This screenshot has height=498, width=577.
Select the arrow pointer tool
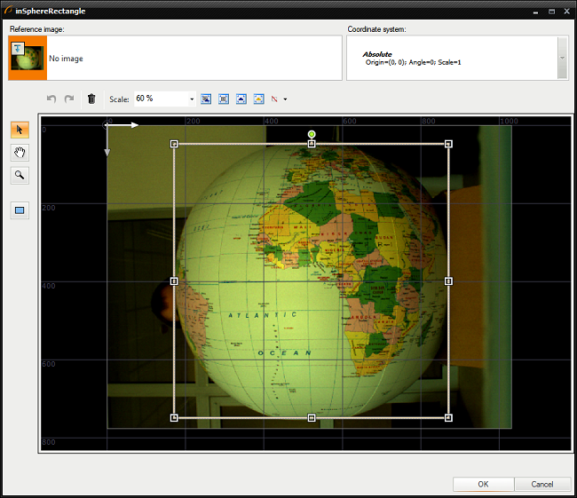[20, 130]
